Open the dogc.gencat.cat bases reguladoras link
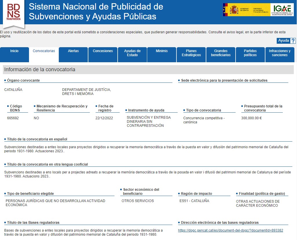 coord(230,231)
